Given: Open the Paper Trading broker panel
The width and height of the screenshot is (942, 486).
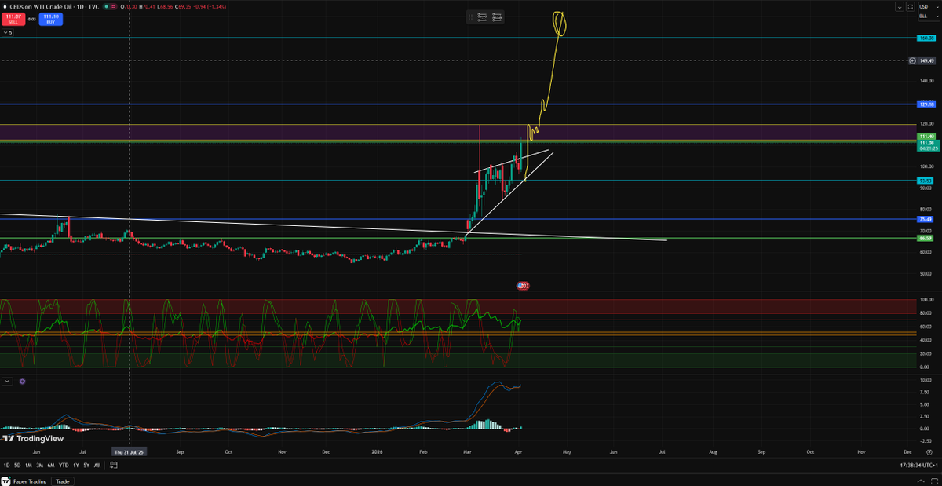Looking at the screenshot, I should (30, 481).
